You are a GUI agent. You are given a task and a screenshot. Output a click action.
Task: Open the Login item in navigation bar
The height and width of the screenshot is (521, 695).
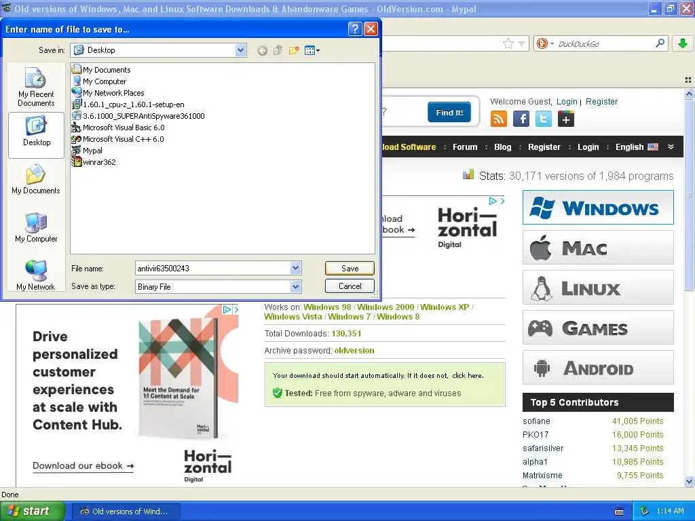tap(588, 147)
